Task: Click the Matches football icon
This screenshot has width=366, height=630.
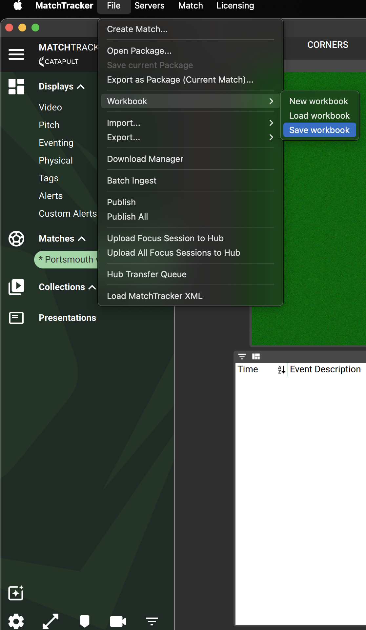Action: pos(16,239)
